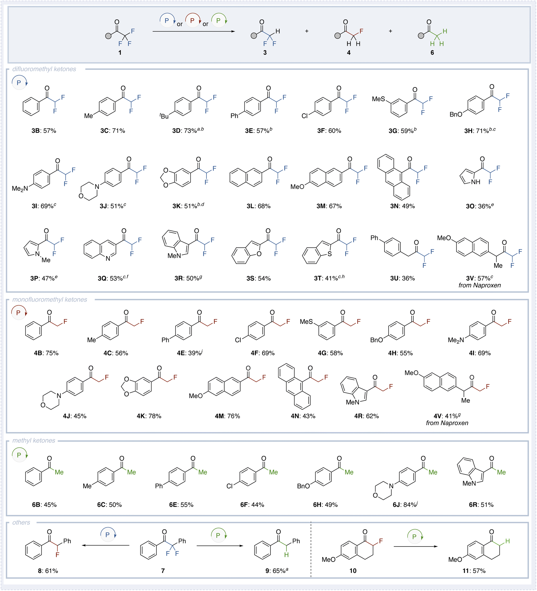Click the morpholine ring of compound 6J
This screenshot has height=591, width=537.
384,490
